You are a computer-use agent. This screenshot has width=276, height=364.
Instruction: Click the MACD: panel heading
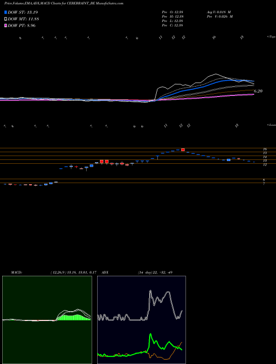click(16, 272)
